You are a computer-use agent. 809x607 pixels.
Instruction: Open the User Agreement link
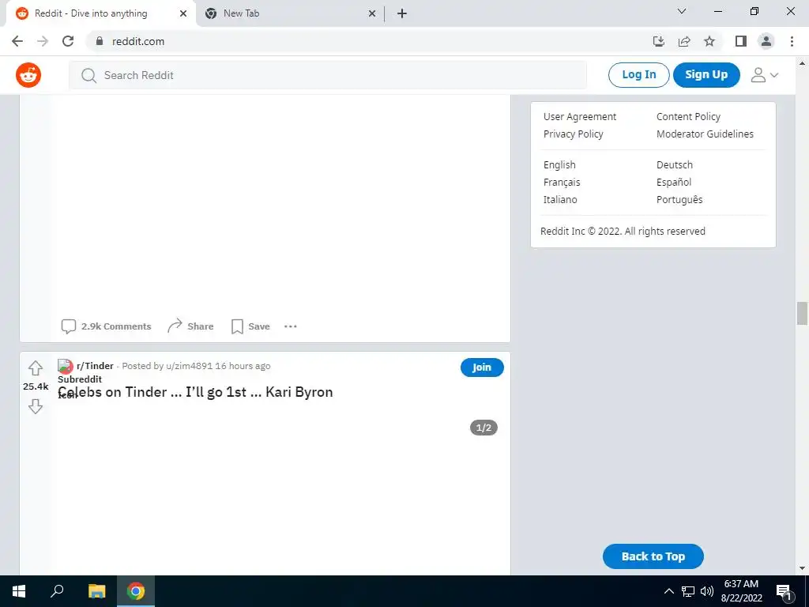click(x=580, y=117)
